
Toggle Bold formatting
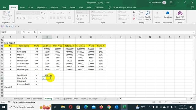coord(17,18)
